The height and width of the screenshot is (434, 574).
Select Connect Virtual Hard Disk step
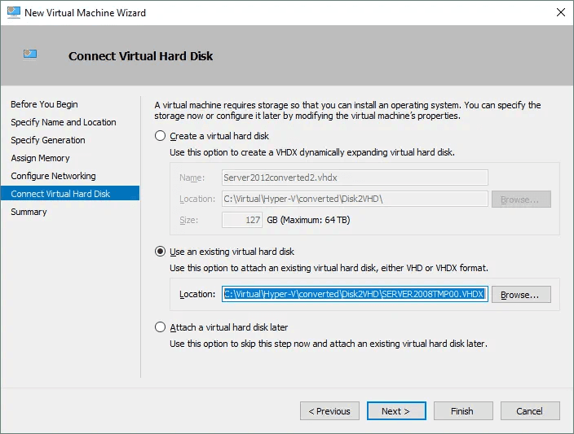pos(60,194)
